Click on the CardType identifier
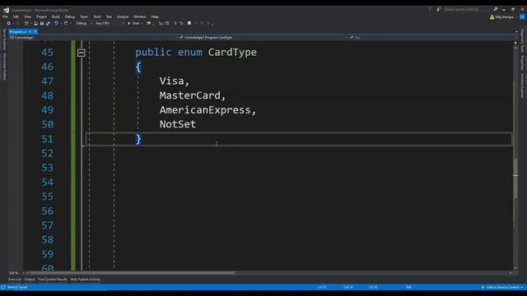The image size is (527, 296). point(232,53)
